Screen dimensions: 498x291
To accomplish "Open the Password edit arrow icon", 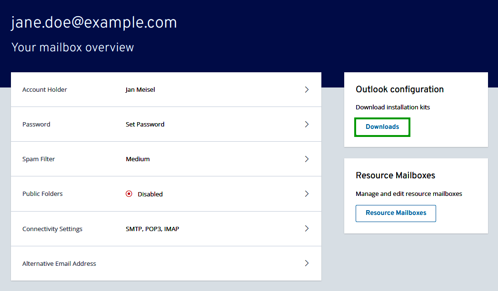I will (307, 124).
